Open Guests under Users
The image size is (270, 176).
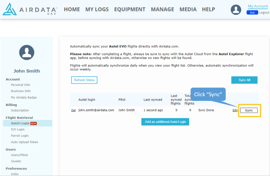pos(16,161)
